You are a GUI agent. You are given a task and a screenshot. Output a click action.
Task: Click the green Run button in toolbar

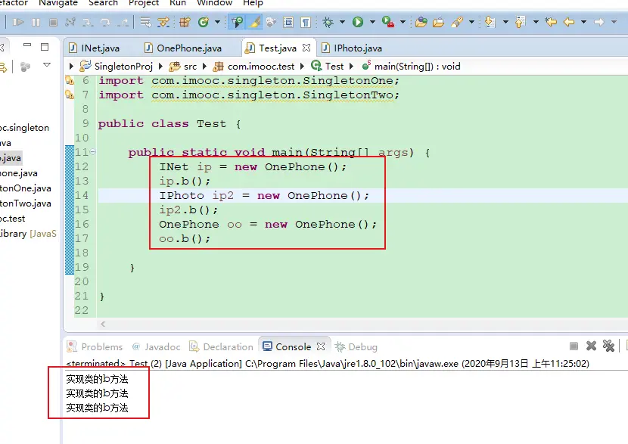(357, 23)
